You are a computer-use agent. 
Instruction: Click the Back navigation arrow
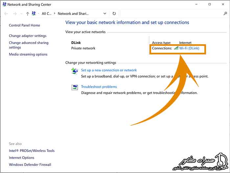[6, 14]
